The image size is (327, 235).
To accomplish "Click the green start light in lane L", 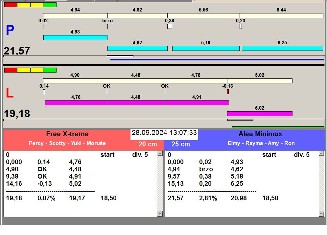I will click(50, 70).
